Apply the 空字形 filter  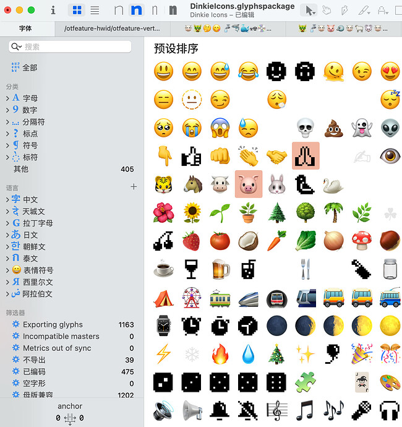tap(72, 384)
